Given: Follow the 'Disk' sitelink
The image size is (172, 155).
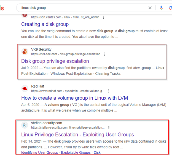Looking at the screenshot, I should pyautogui.click(x=97, y=153).
